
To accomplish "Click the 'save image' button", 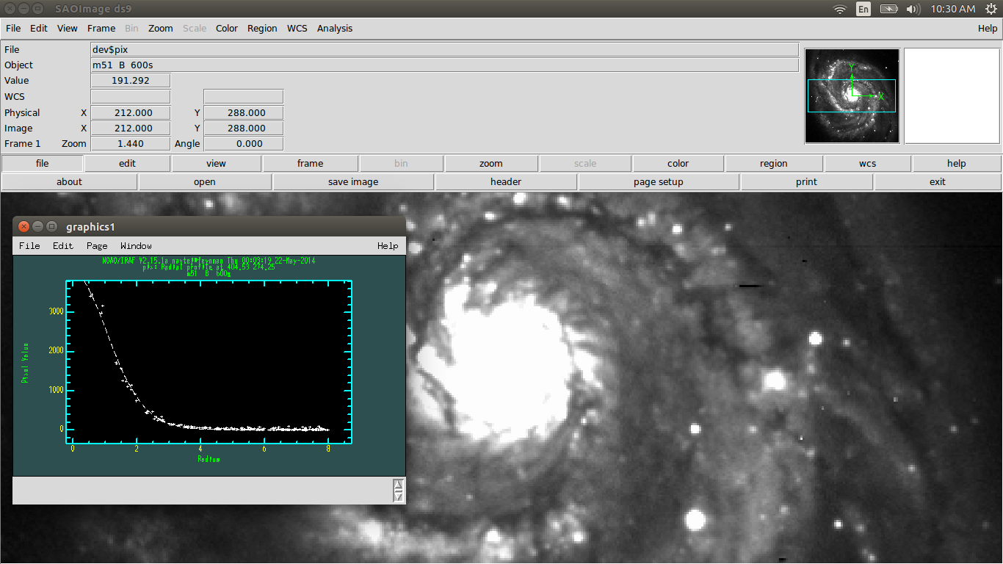I will [x=354, y=181].
